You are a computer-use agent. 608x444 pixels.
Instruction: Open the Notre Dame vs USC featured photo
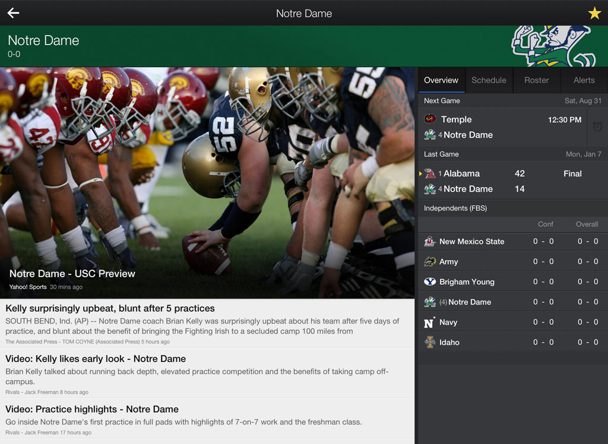207,183
